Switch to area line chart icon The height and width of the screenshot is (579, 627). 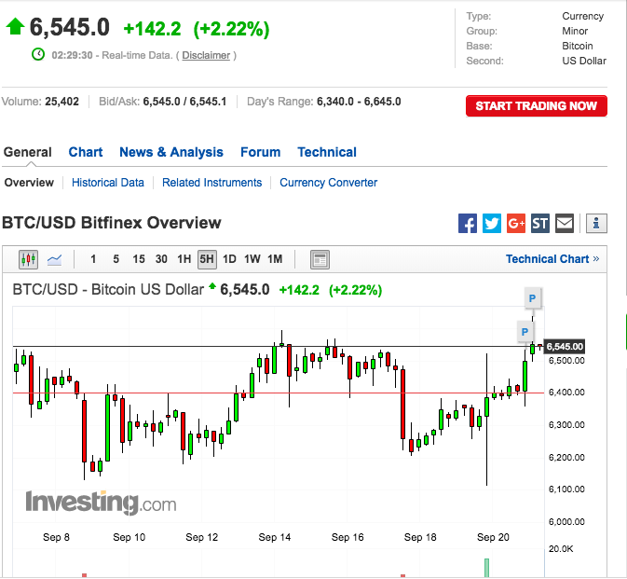(54, 260)
